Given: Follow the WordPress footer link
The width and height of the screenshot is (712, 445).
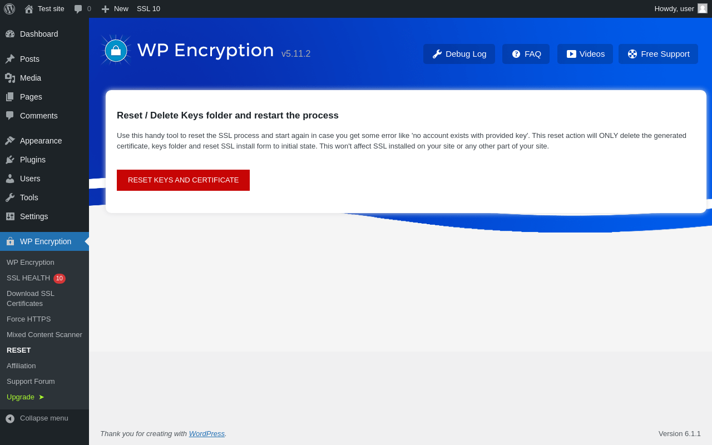Looking at the screenshot, I should (206, 434).
